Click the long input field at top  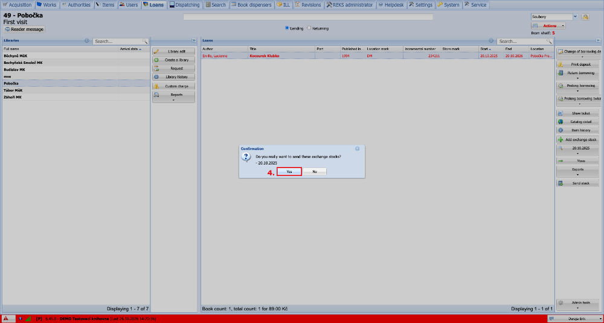click(x=308, y=17)
